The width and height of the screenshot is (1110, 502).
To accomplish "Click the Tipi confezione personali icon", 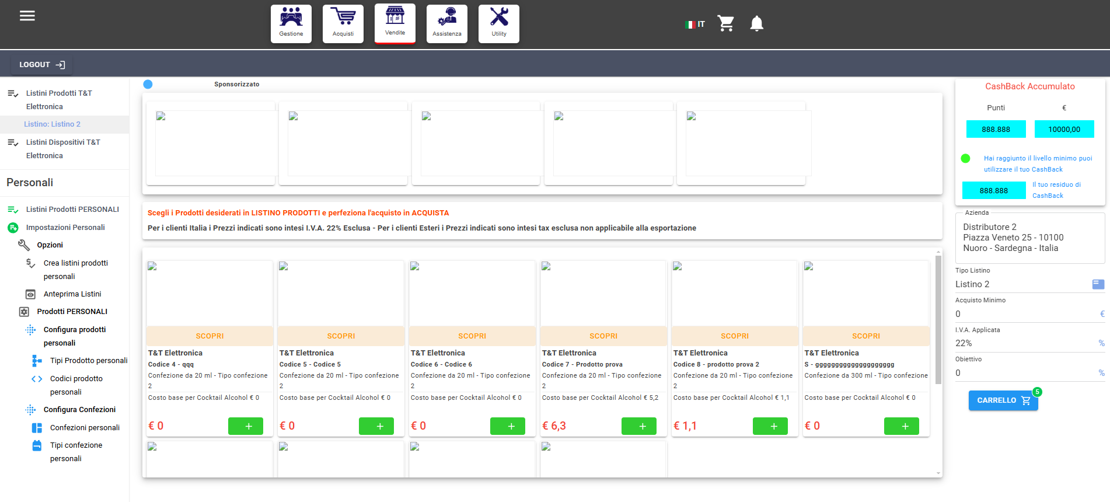I will (37, 446).
